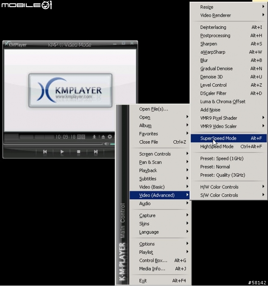The width and height of the screenshot is (268, 286).
Task: Enable SuperSpeed Mode
Action: pyautogui.click(x=229, y=138)
